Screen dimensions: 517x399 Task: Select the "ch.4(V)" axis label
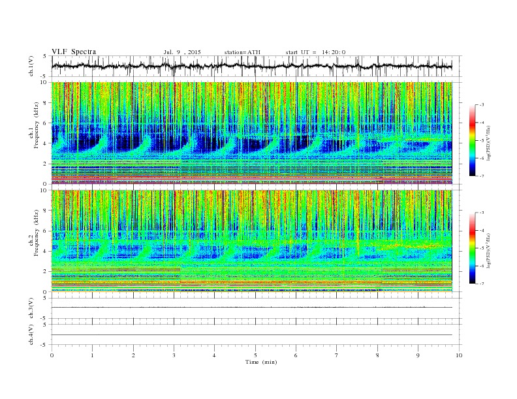pos(31,334)
